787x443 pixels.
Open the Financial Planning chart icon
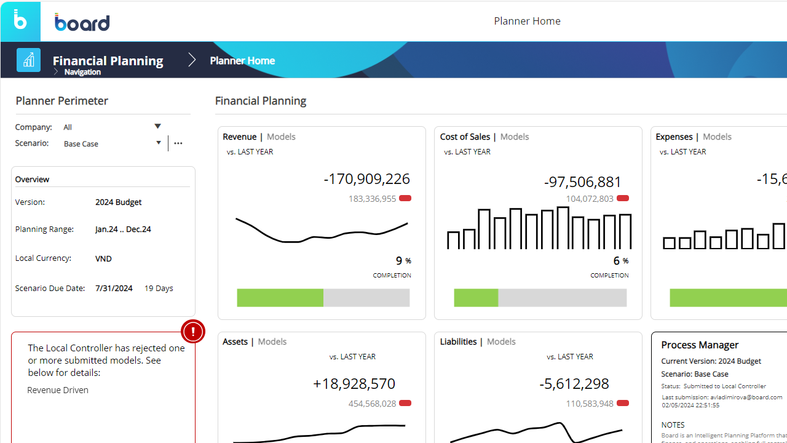coord(28,60)
